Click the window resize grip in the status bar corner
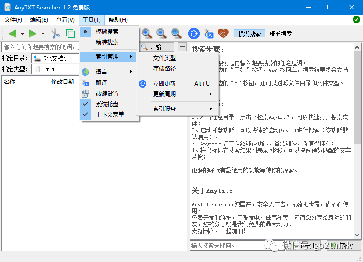The width and height of the screenshot is (363, 262). (360, 259)
